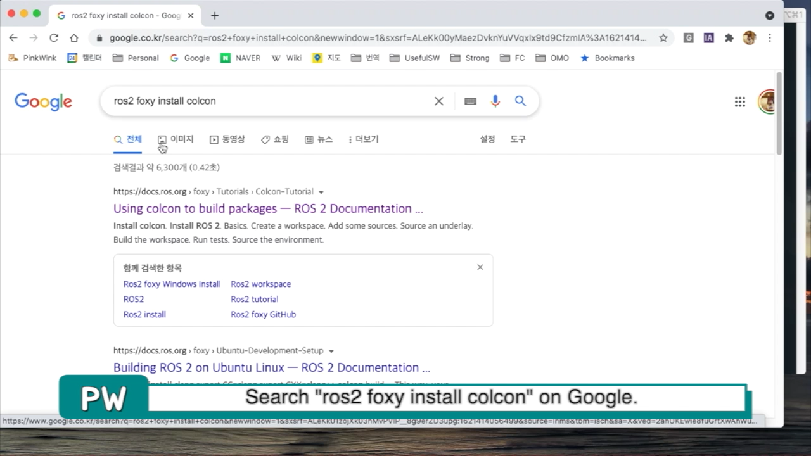Switch to the 뉴스 news tab
811x456 pixels.
[319, 139]
